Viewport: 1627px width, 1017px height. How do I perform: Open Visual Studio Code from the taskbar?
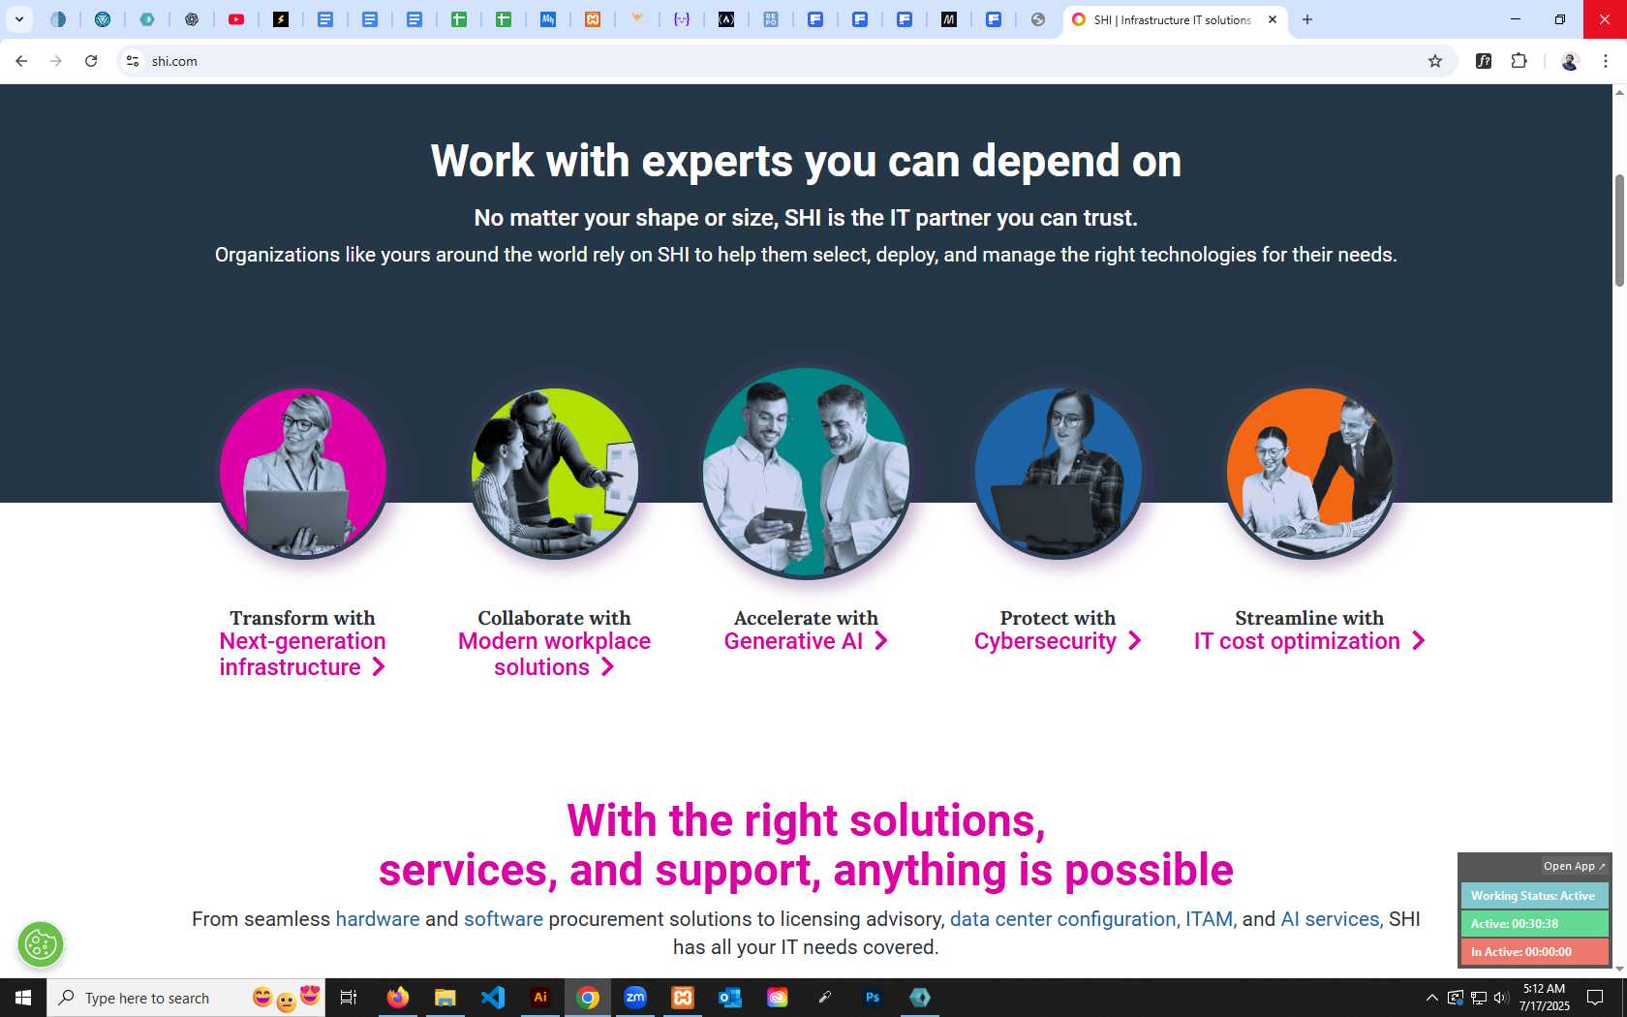point(493,998)
